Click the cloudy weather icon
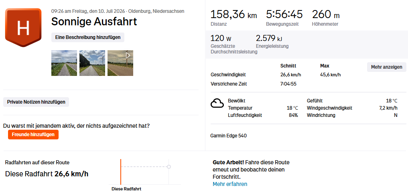 217,103
